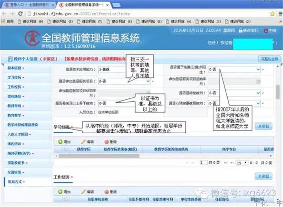
Task: Open bookmark 建议网站 (6)
Action: (x=119, y=21)
